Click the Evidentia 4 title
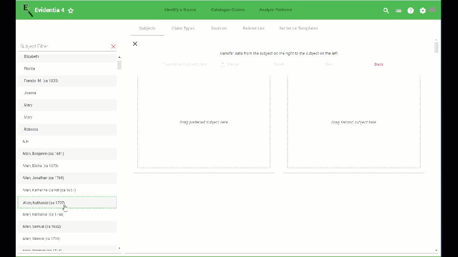Screen dimensions: 458x257 49,10
